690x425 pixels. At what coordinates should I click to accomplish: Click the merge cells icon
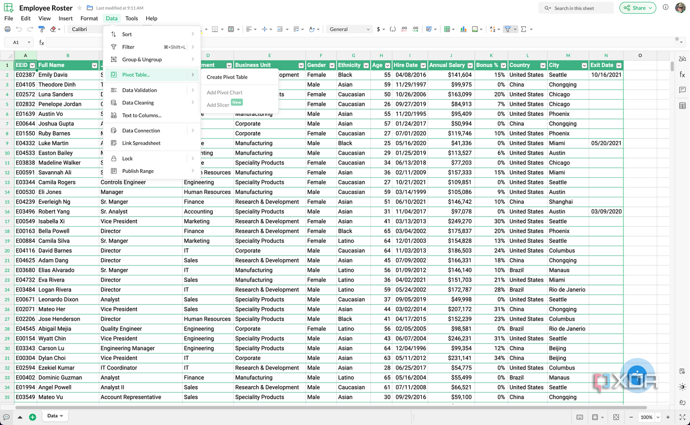coord(231,29)
